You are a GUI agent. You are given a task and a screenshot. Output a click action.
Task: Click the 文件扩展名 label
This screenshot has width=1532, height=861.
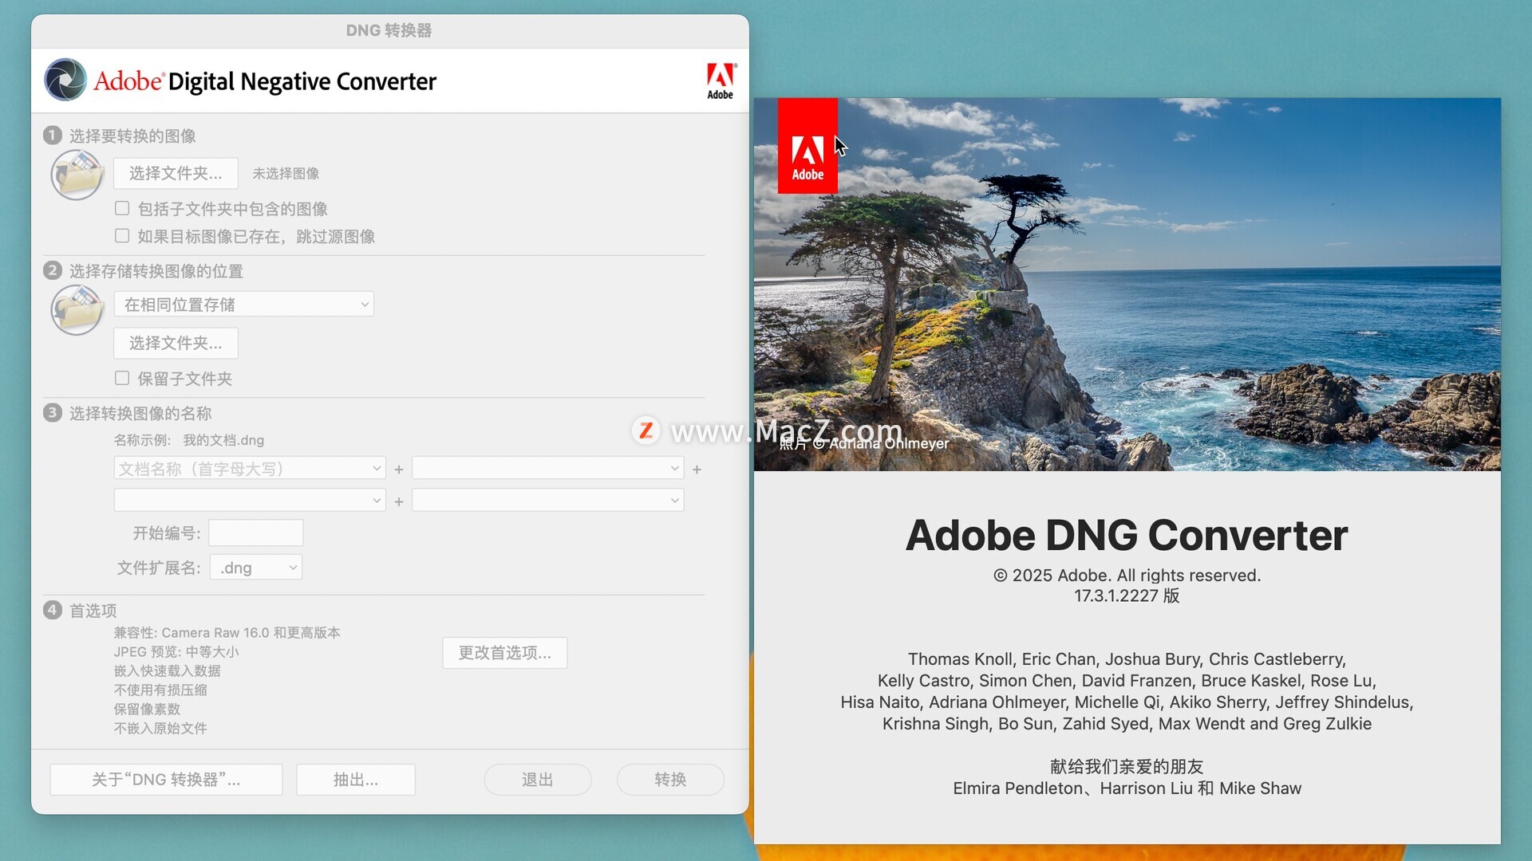(x=159, y=568)
